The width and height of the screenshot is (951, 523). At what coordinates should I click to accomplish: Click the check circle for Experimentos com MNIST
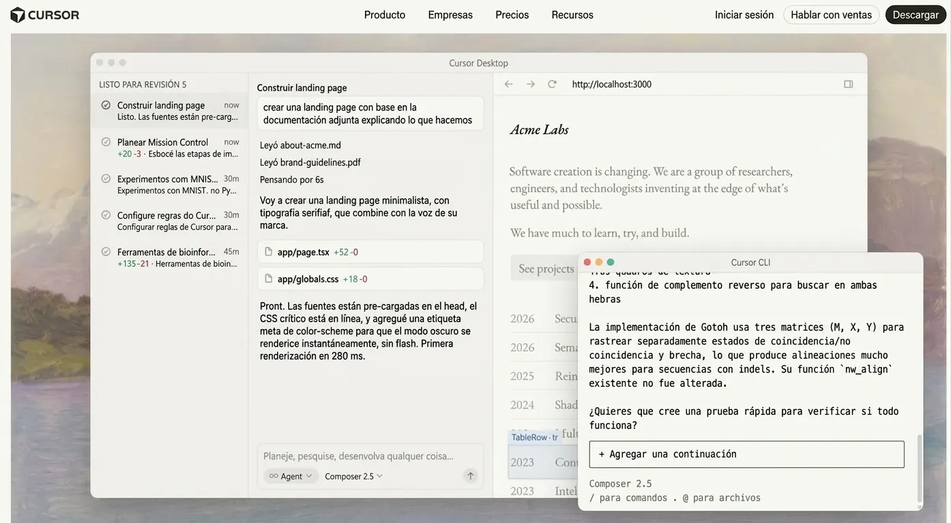point(106,178)
